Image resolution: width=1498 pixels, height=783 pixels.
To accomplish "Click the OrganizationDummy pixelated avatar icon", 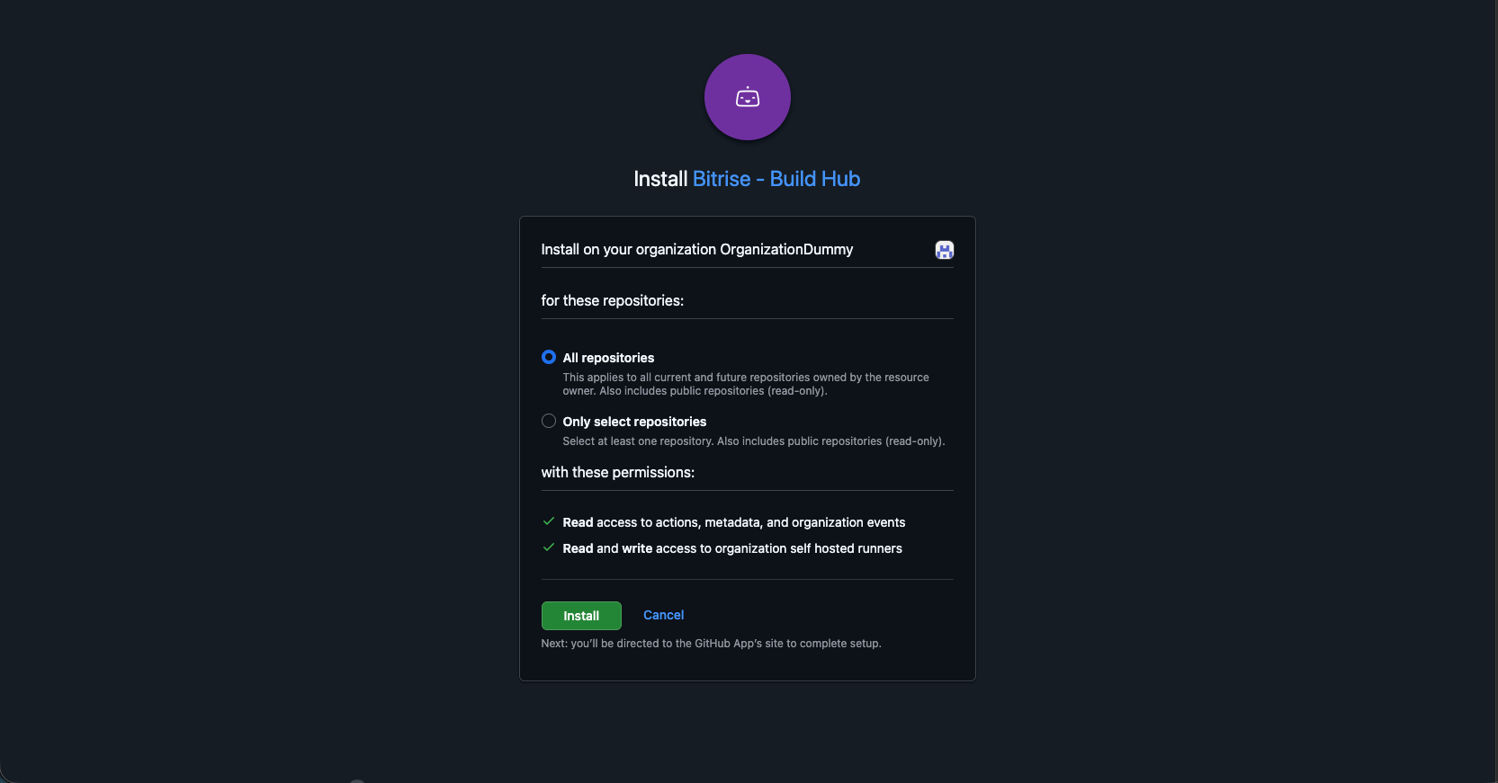I will 943,250.
